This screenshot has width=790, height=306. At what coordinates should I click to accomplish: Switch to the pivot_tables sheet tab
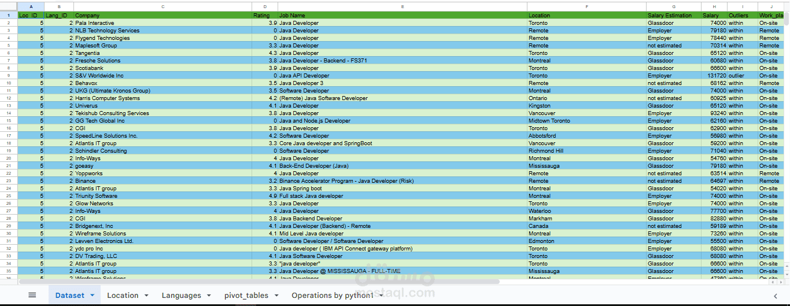point(246,295)
